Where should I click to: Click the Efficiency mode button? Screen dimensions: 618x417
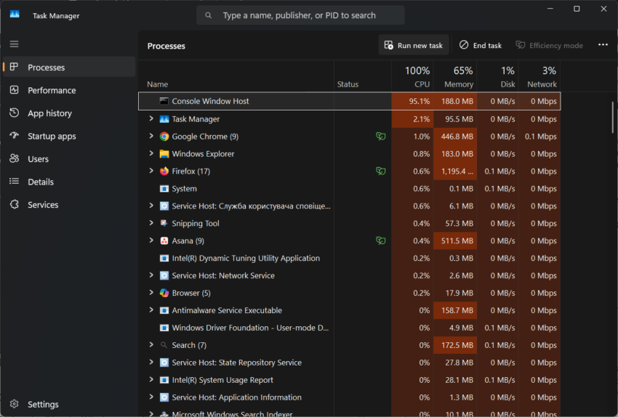pos(549,45)
